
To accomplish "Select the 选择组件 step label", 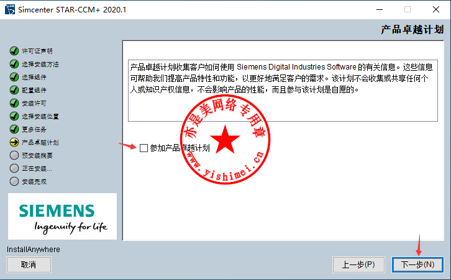I will click(34, 78).
